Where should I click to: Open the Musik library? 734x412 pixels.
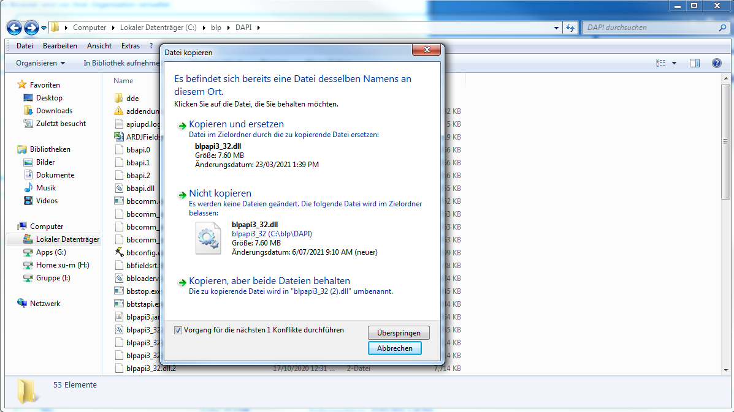(x=40, y=188)
